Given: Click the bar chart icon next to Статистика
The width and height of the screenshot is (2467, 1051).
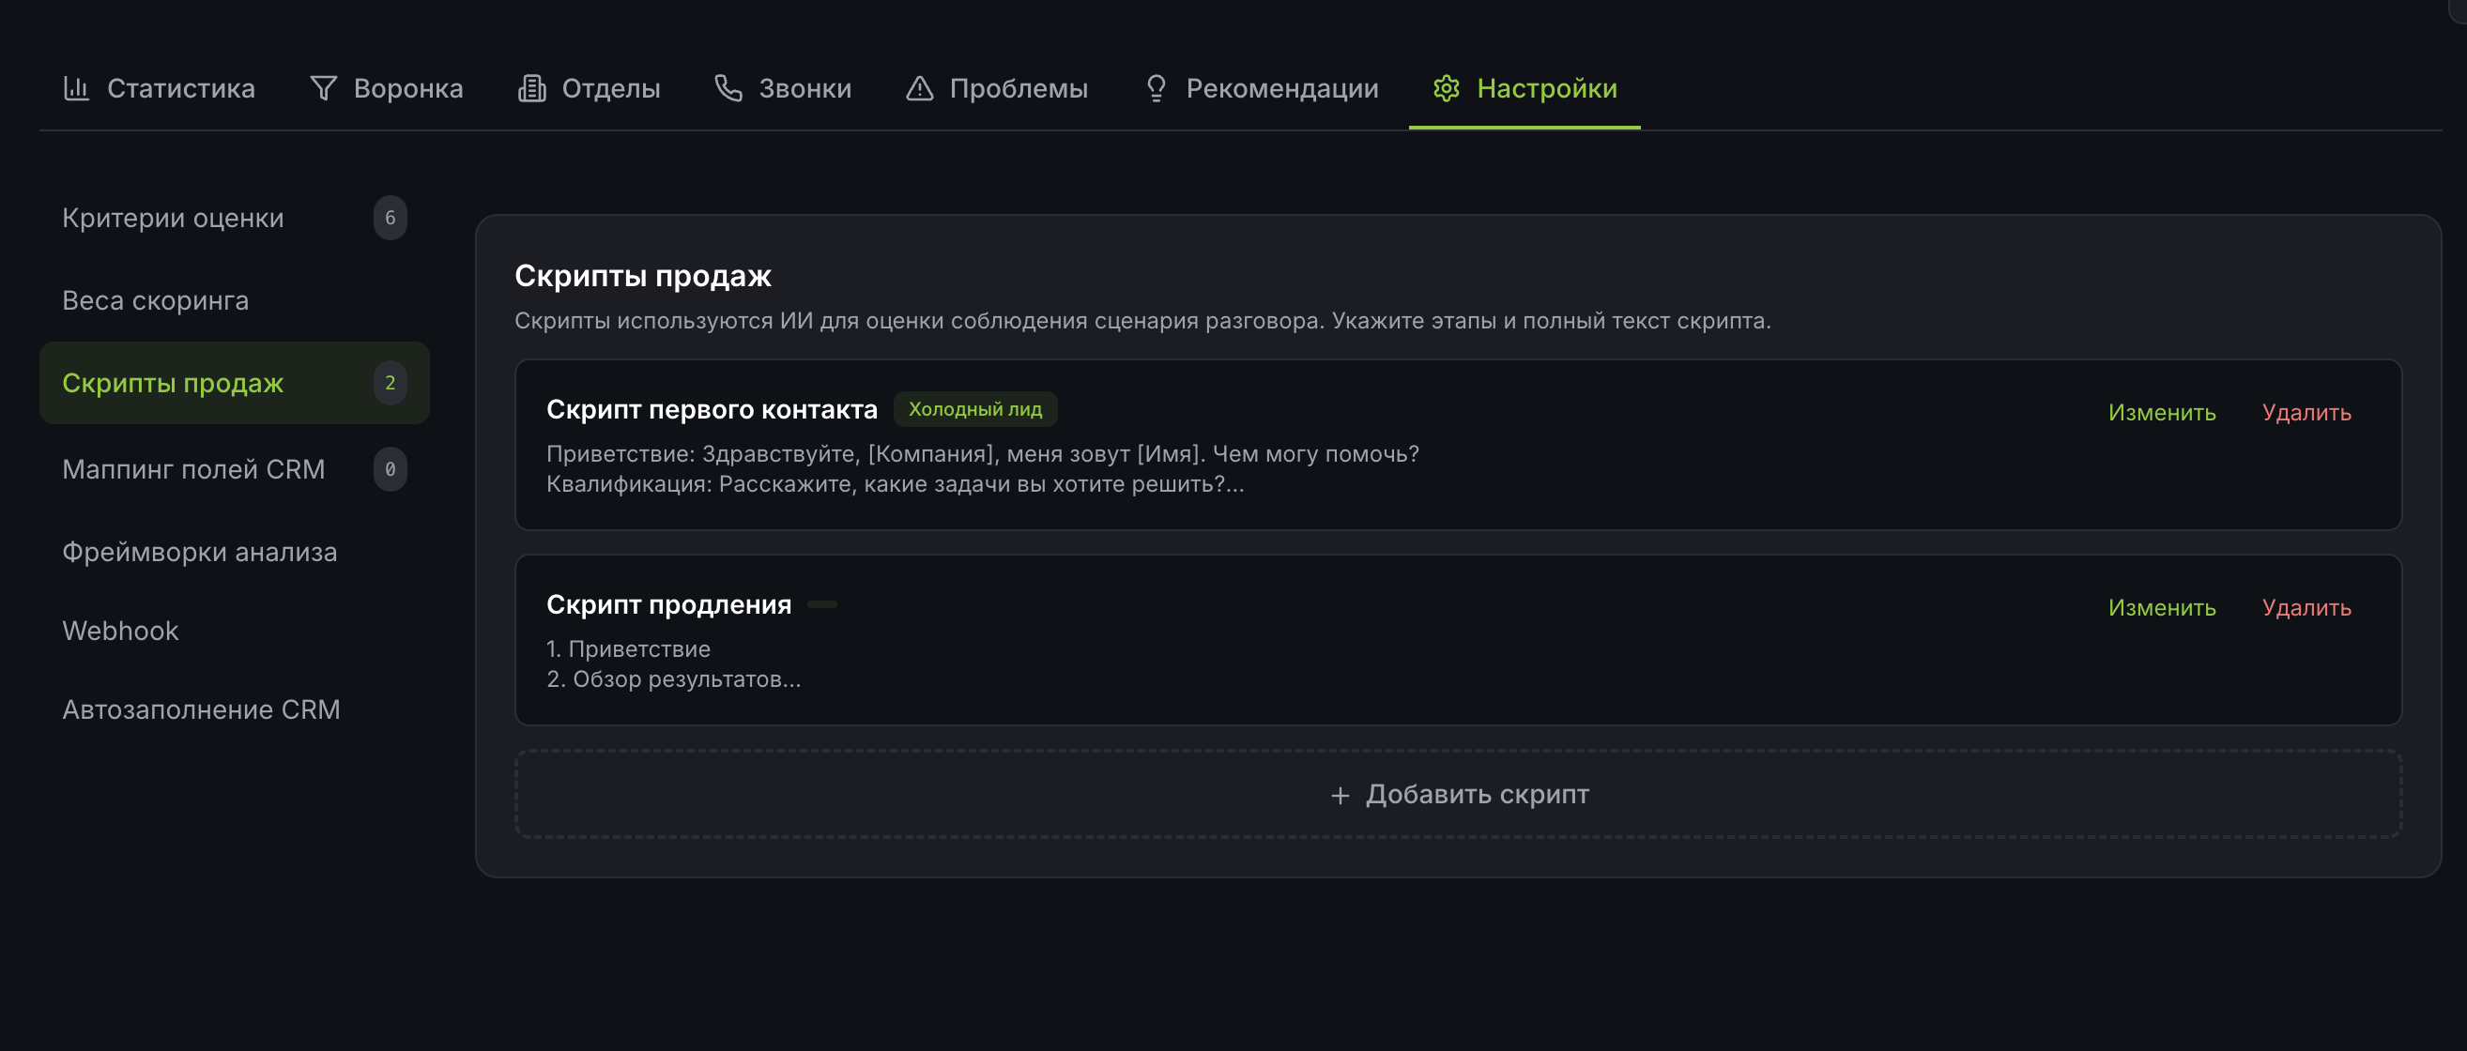Looking at the screenshot, I should (x=78, y=88).
